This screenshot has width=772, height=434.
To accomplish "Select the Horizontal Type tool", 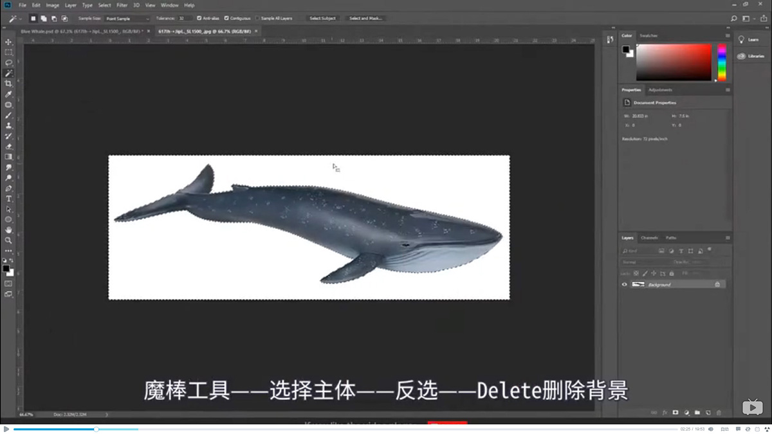I will pos(8,199).
